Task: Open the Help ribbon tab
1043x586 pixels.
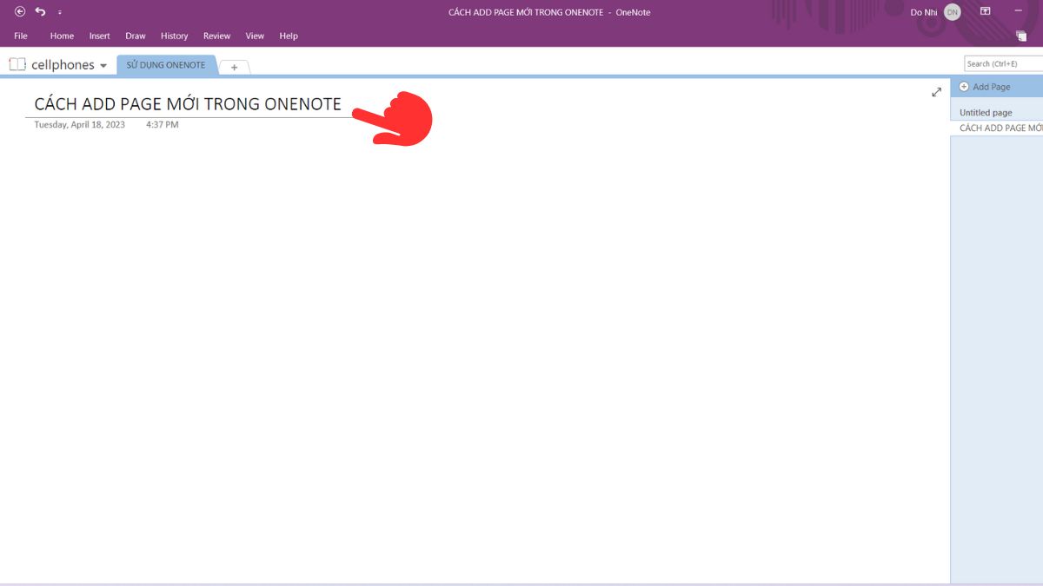Action: pyautogui.click(x=289, y=36)
